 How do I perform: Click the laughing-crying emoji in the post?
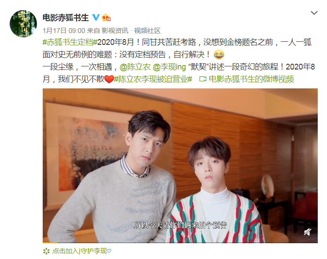[x=219, y=55]
